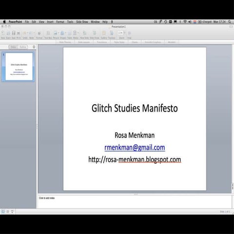Viewport: 234px width, 234px height.
Task: Click the Picture toolbar icon
Action: 56,33
